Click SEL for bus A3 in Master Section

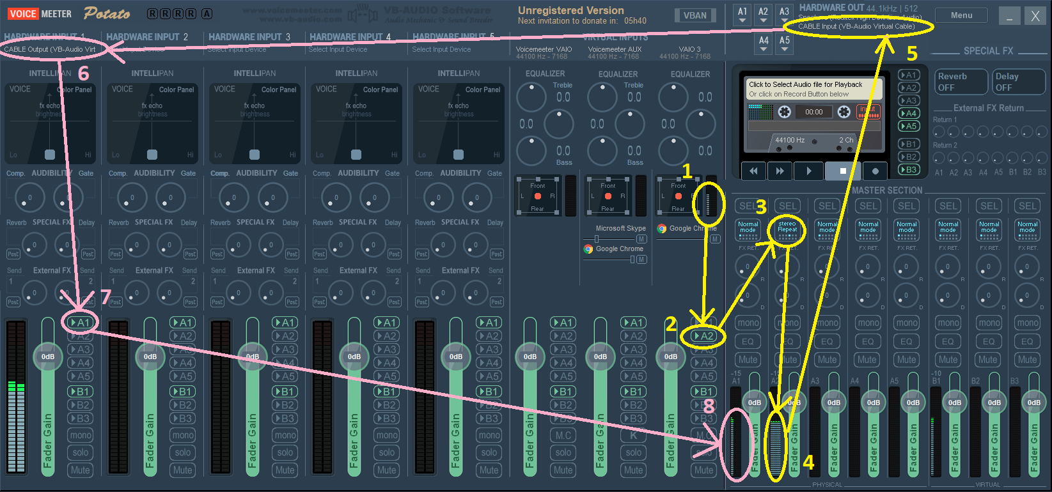tap(828, 206)
